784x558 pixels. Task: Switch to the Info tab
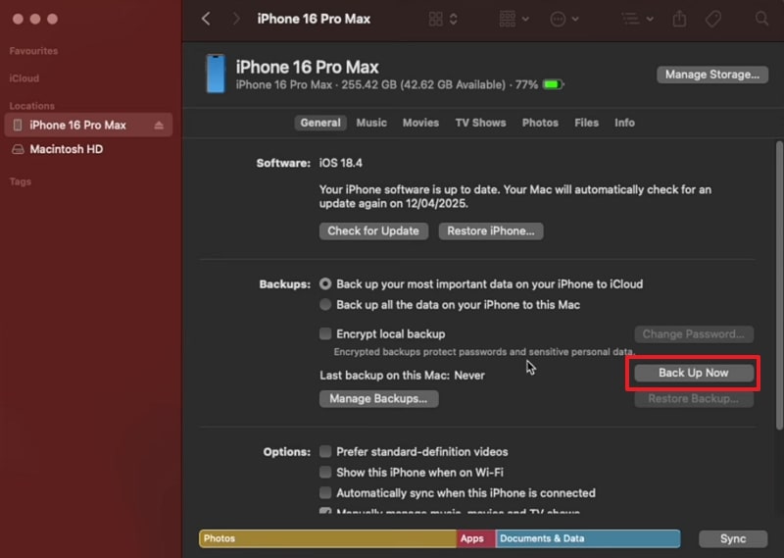point(624,123)
